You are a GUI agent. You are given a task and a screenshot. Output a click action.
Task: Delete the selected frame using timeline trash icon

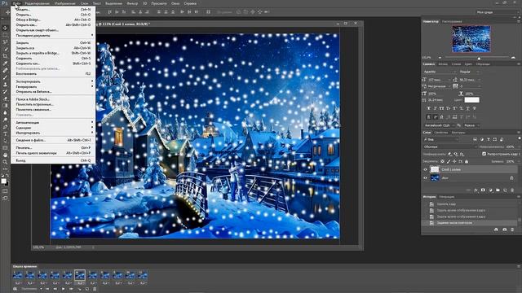[95, 289]
